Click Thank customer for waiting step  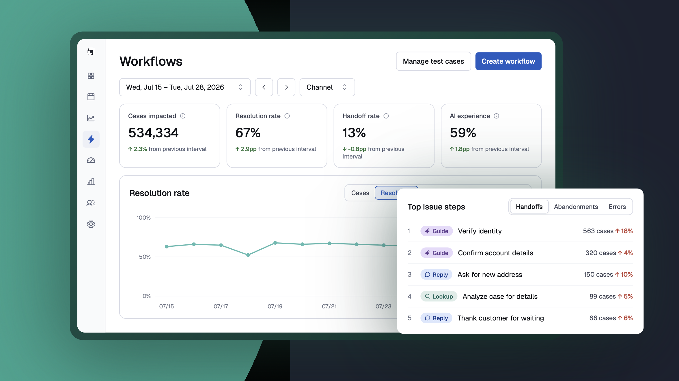[520, 318]
